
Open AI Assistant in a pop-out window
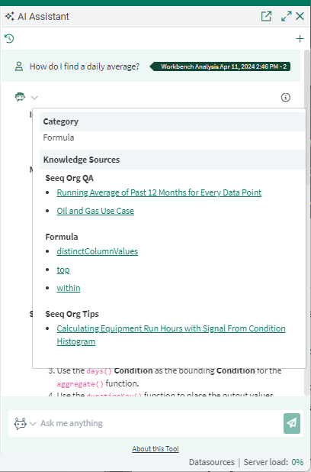pyautogui.click(x=266, y=16)
